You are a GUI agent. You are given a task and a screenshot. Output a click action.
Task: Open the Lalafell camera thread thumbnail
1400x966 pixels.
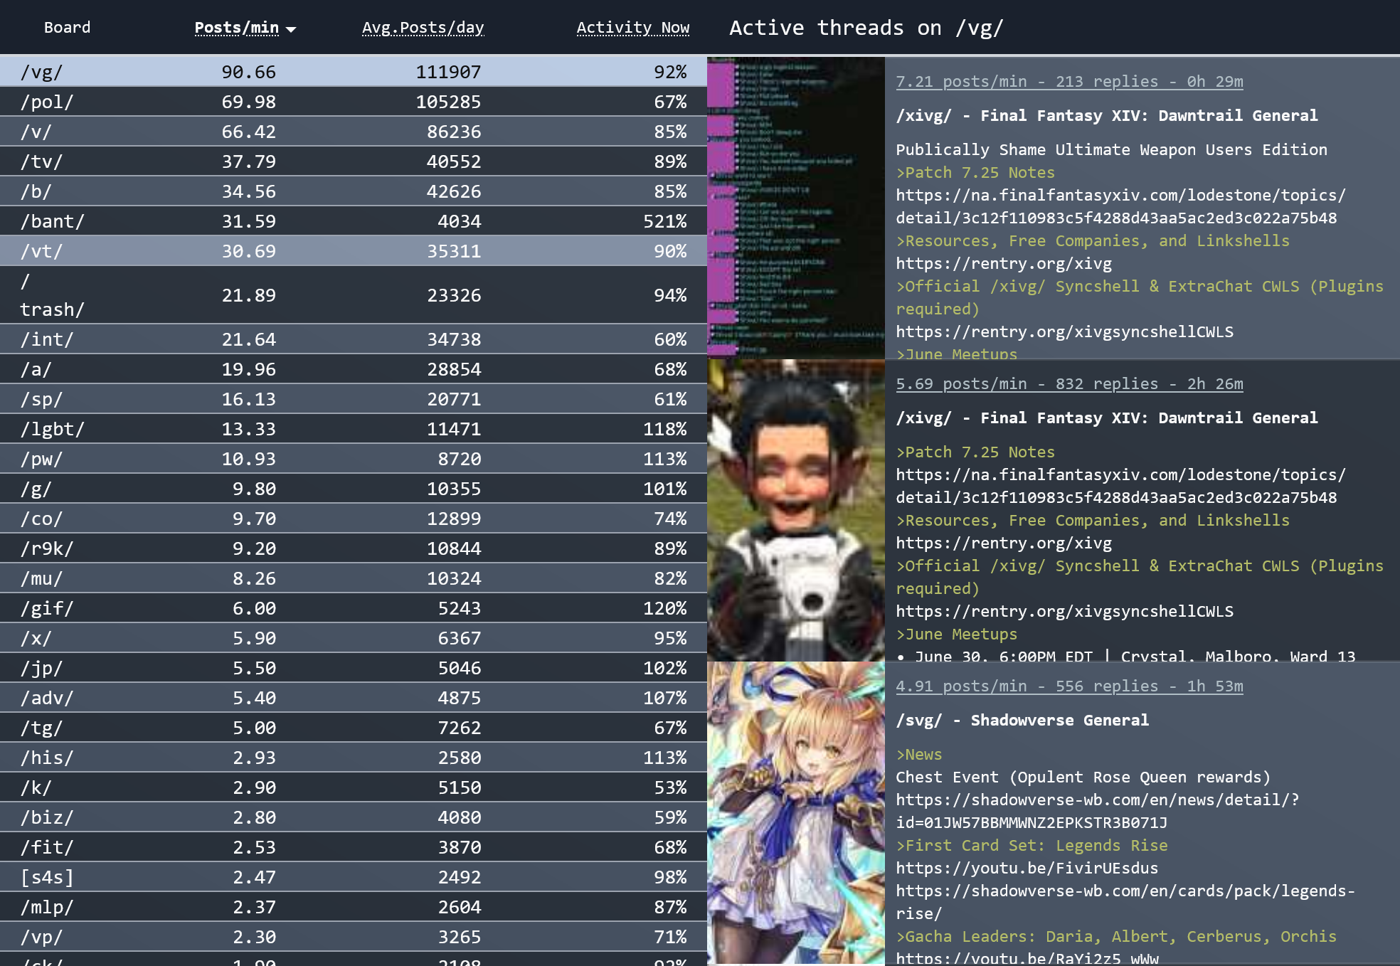coord(796,510)
